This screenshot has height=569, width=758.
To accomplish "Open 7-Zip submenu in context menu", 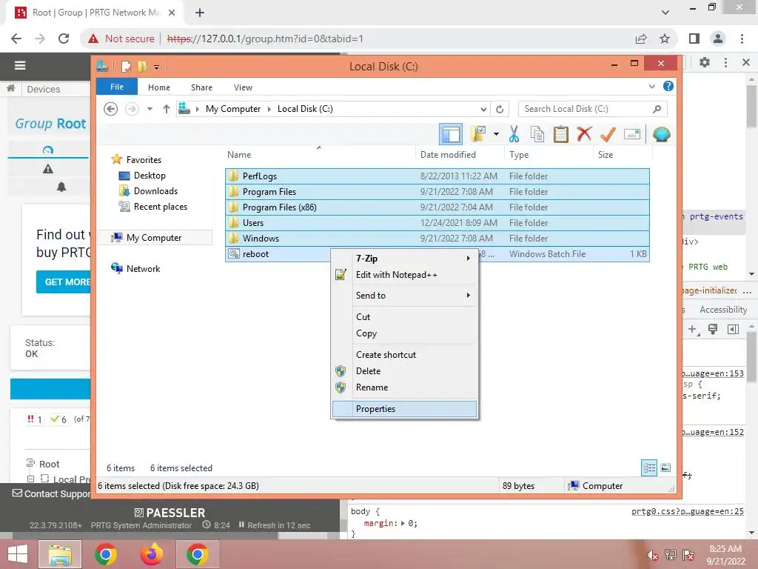I will coord(405,259).
